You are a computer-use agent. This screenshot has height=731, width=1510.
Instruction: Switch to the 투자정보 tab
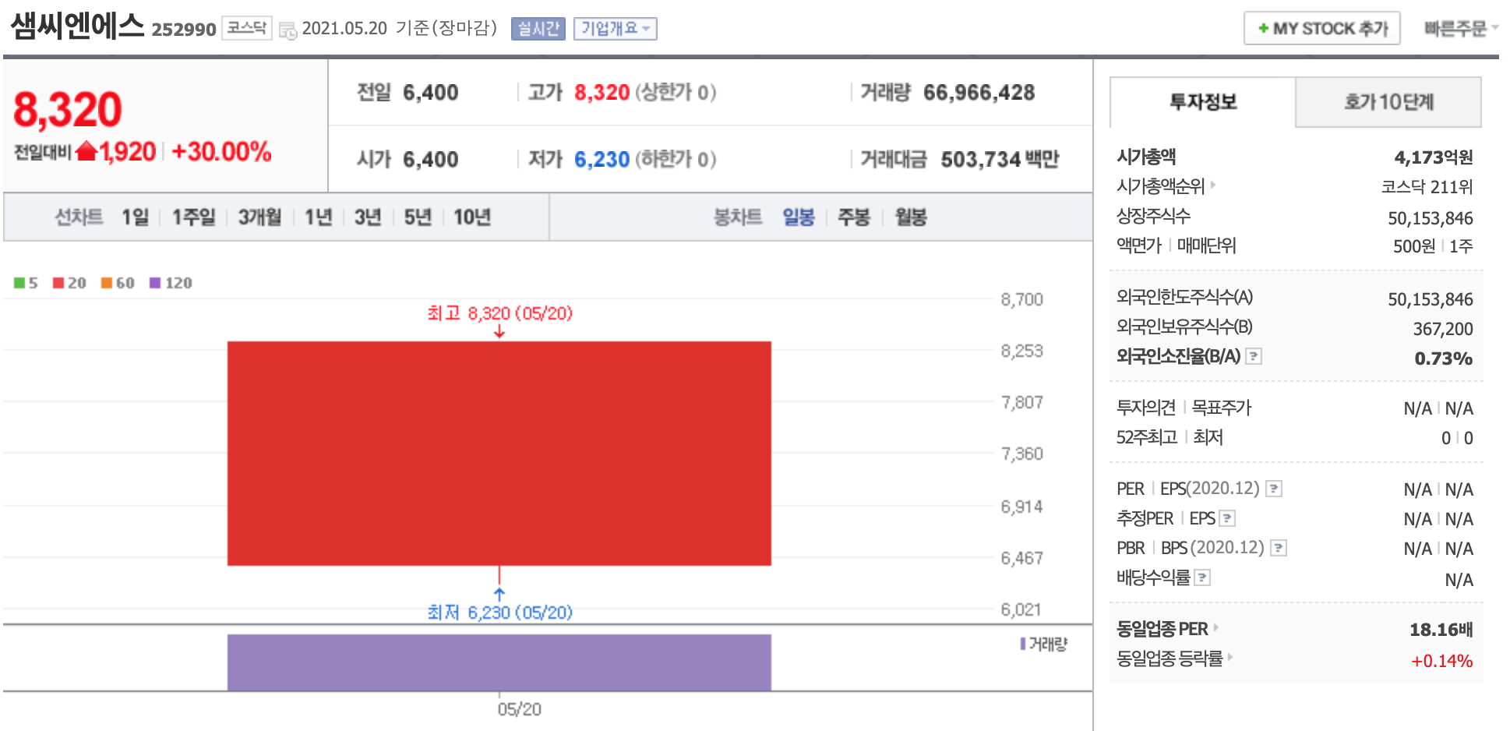click(1203, 102)
